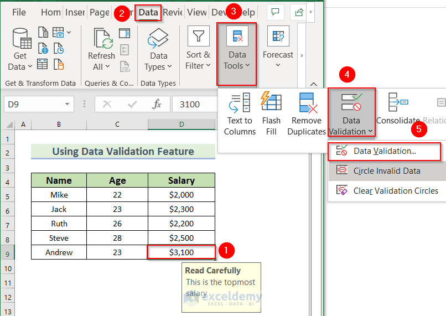Screen dimensions: 446x316
Task: Open the Queries & Connections pane icon
Action: click(125, 33)
